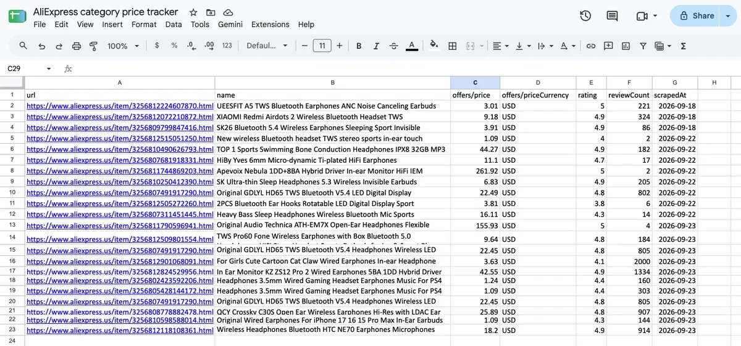Screen dimensions: 741x346
Task: Open the Format menu
Action: [x=144, y=25]
